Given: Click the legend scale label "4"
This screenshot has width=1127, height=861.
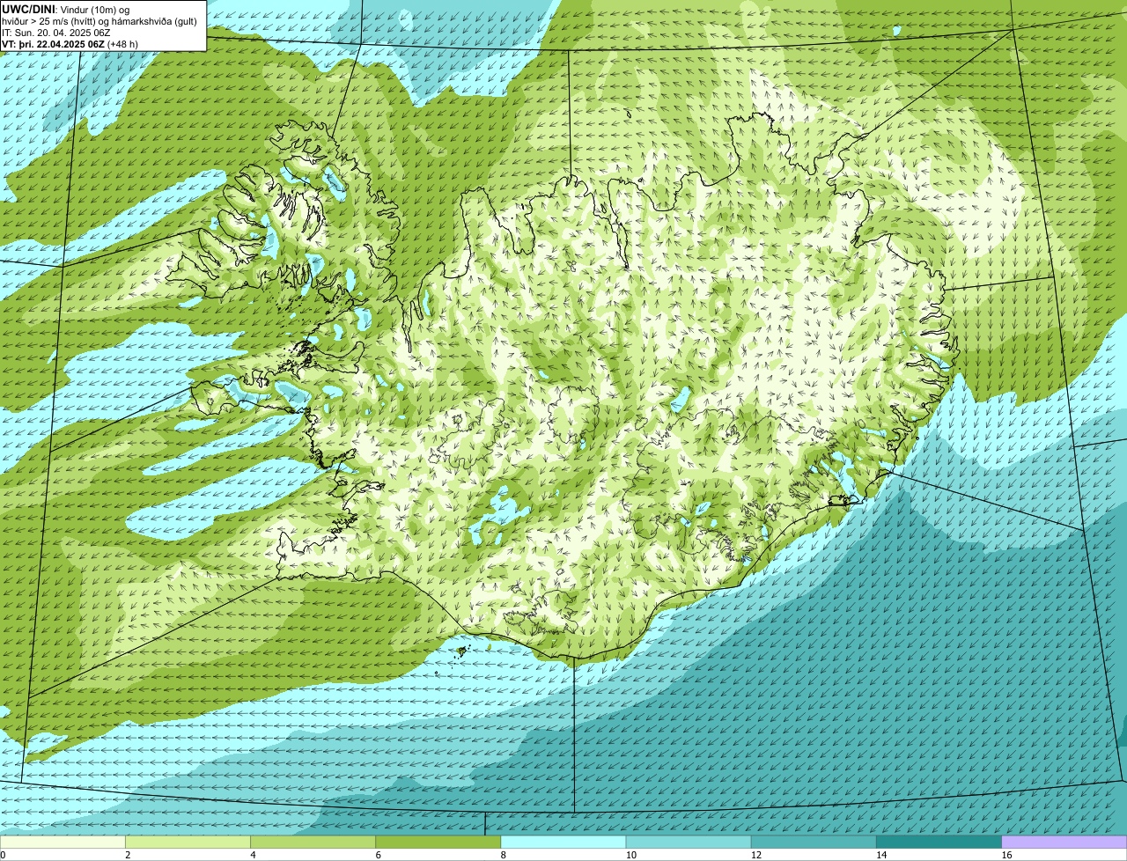Looking at the screenshot, I should pos(253,855).
